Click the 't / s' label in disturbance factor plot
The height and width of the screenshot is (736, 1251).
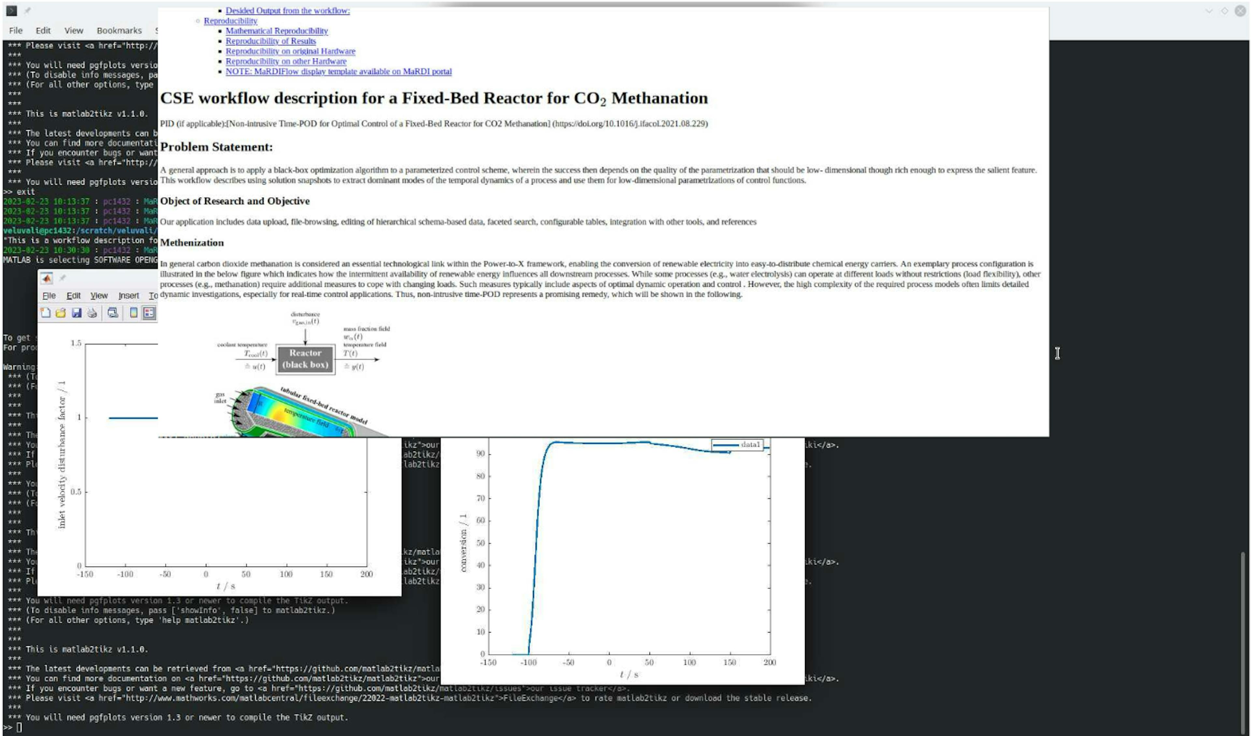click(x=226, y=586)
